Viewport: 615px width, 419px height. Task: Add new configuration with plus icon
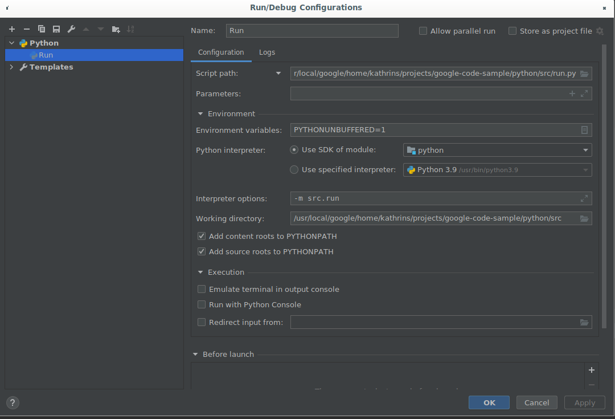[12, 29]
